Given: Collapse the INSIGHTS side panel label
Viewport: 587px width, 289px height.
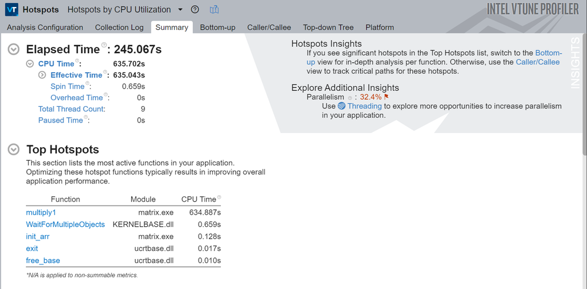Looking at the screenshot, I should 576,63.
